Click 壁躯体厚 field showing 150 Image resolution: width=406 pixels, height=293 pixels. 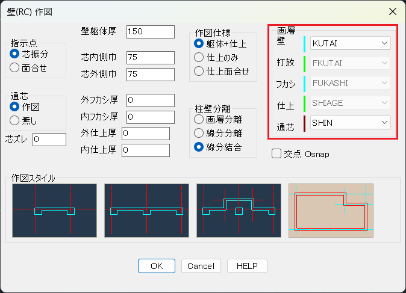151,32
